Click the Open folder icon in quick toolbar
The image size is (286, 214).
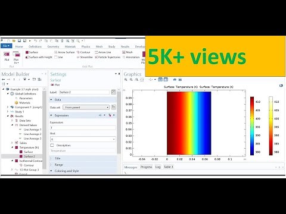pos(14,41)
